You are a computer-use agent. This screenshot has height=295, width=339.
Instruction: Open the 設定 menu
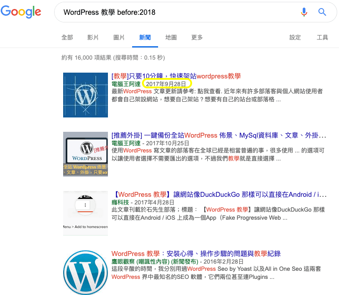click(295, 38)
